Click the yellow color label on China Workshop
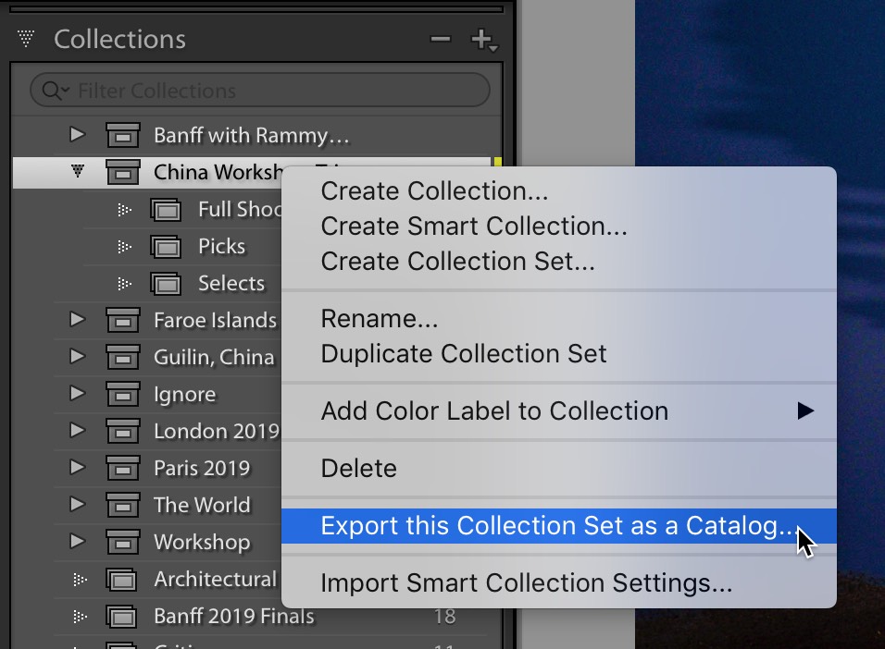 (x=498, y=163)
